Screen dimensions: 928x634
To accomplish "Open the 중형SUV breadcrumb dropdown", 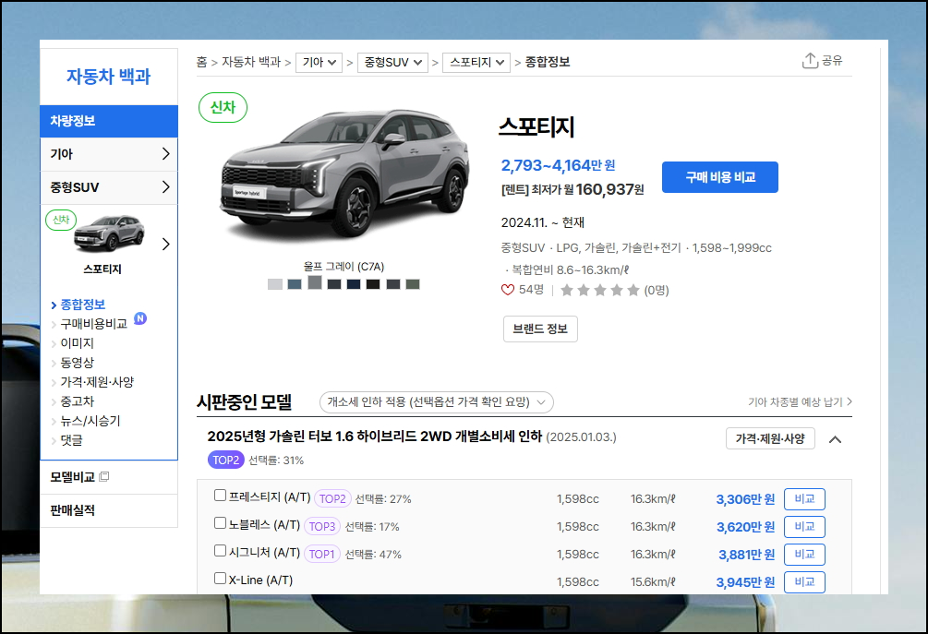I will pyautogui.click(x=393, y=62).
